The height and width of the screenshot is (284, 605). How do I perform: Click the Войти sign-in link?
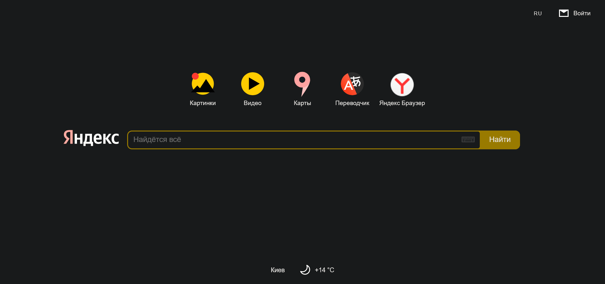582,13
